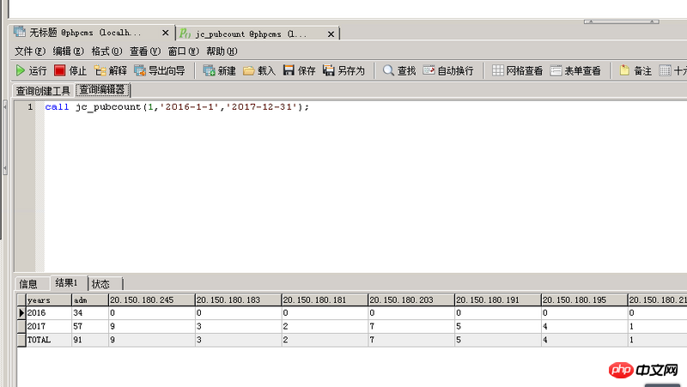Click the Explain query icon
Screen dimensions: 687x387
(100, 70)
